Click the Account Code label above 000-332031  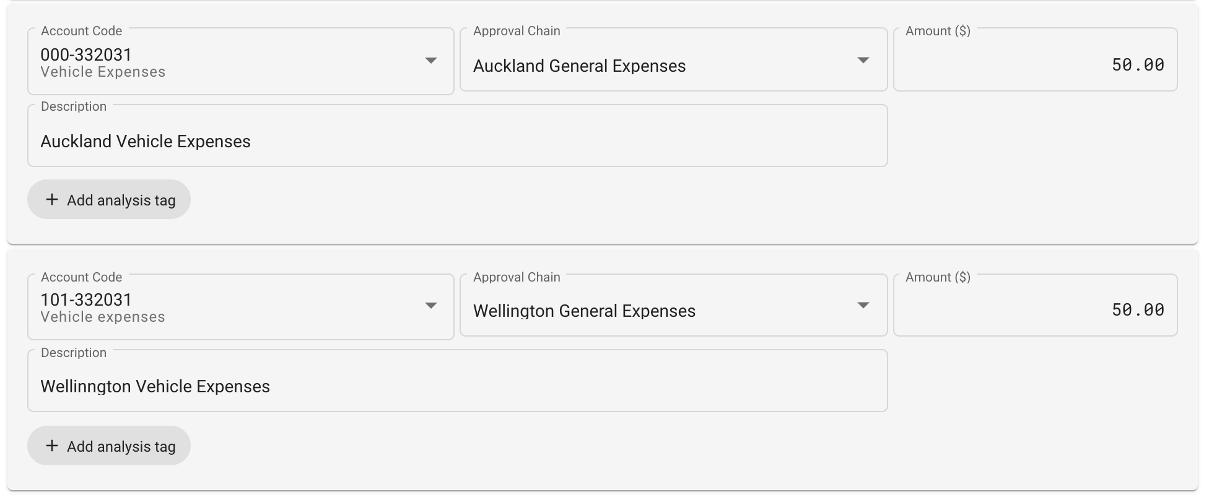pyautogui.click(x=81, y=30)
